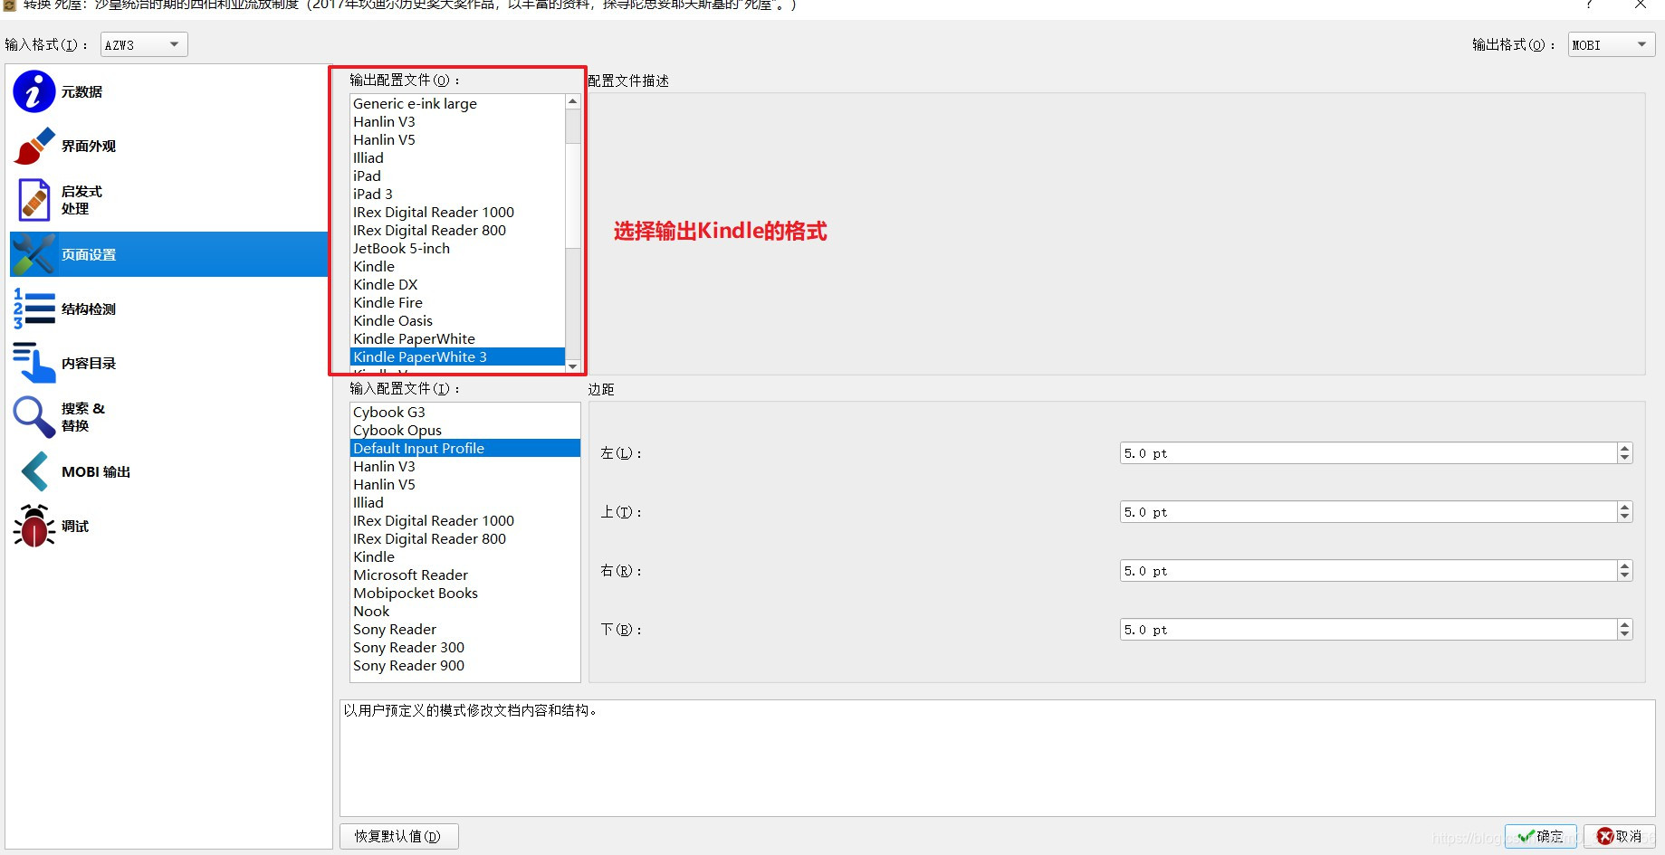Select Kindle Fire output profile
This screenshot has height=855, width=1665.
pyautogui.click(x=457, y=302)
